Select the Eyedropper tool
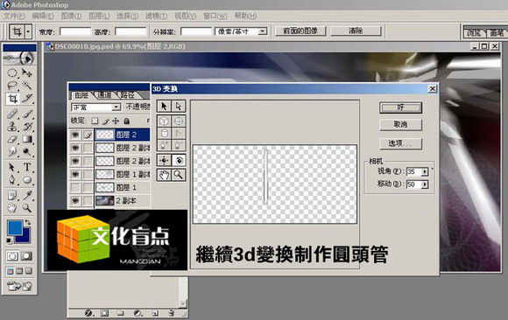Image resolution: width=508 pixels, height=320 pixels. [27, 195]
